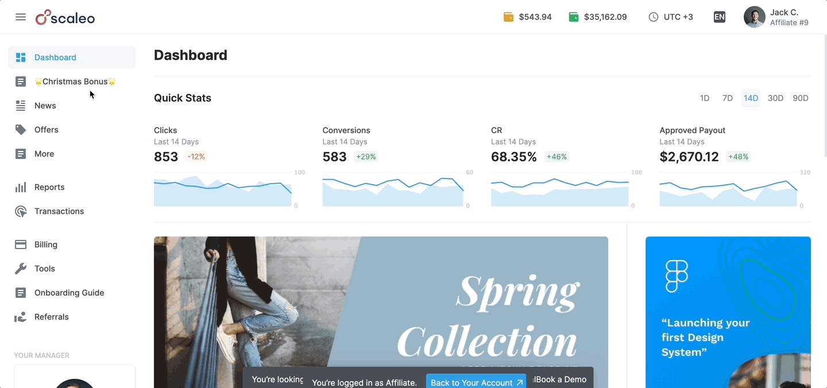Open Billing page
The image size is (827, 388).
tap(72, 245)
